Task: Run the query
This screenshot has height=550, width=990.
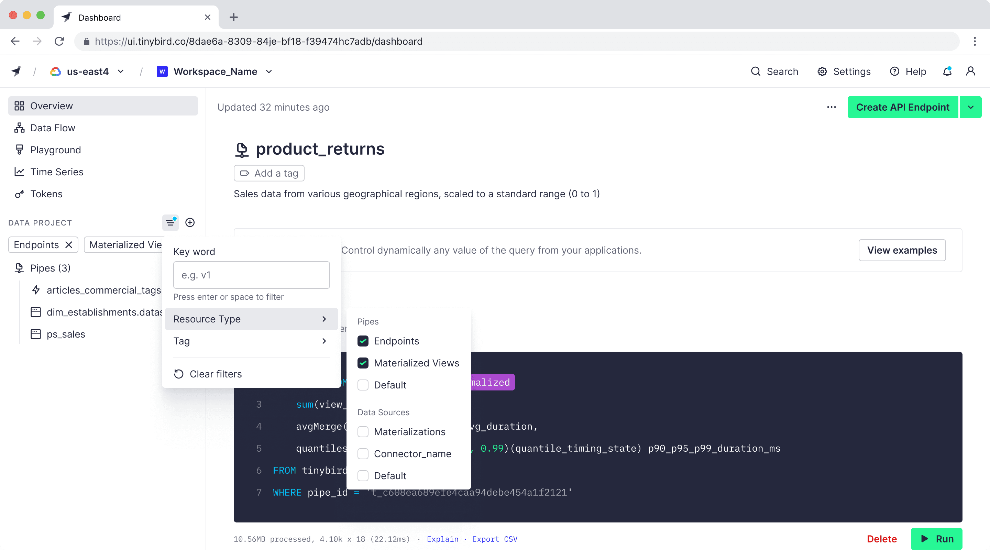Action: 936,539
